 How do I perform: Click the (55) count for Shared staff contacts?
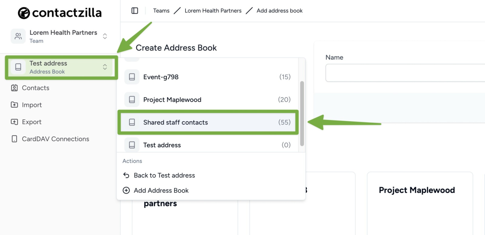pos(284,122)
